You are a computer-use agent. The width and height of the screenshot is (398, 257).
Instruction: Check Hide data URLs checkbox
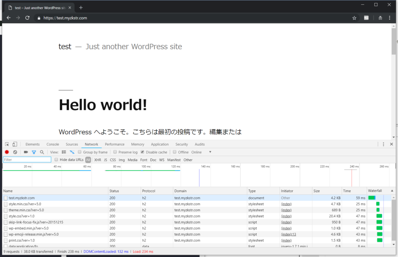(x=56, y=160)
